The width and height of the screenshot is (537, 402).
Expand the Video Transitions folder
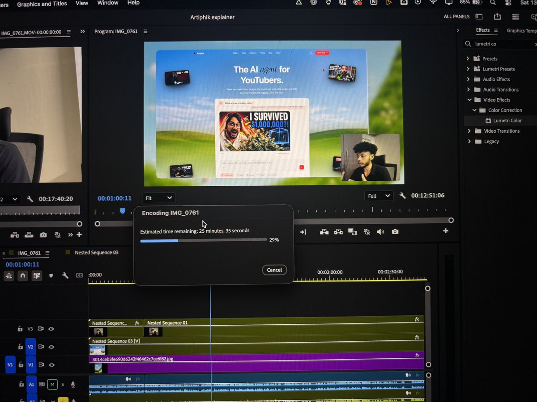(x=469, y=131)
